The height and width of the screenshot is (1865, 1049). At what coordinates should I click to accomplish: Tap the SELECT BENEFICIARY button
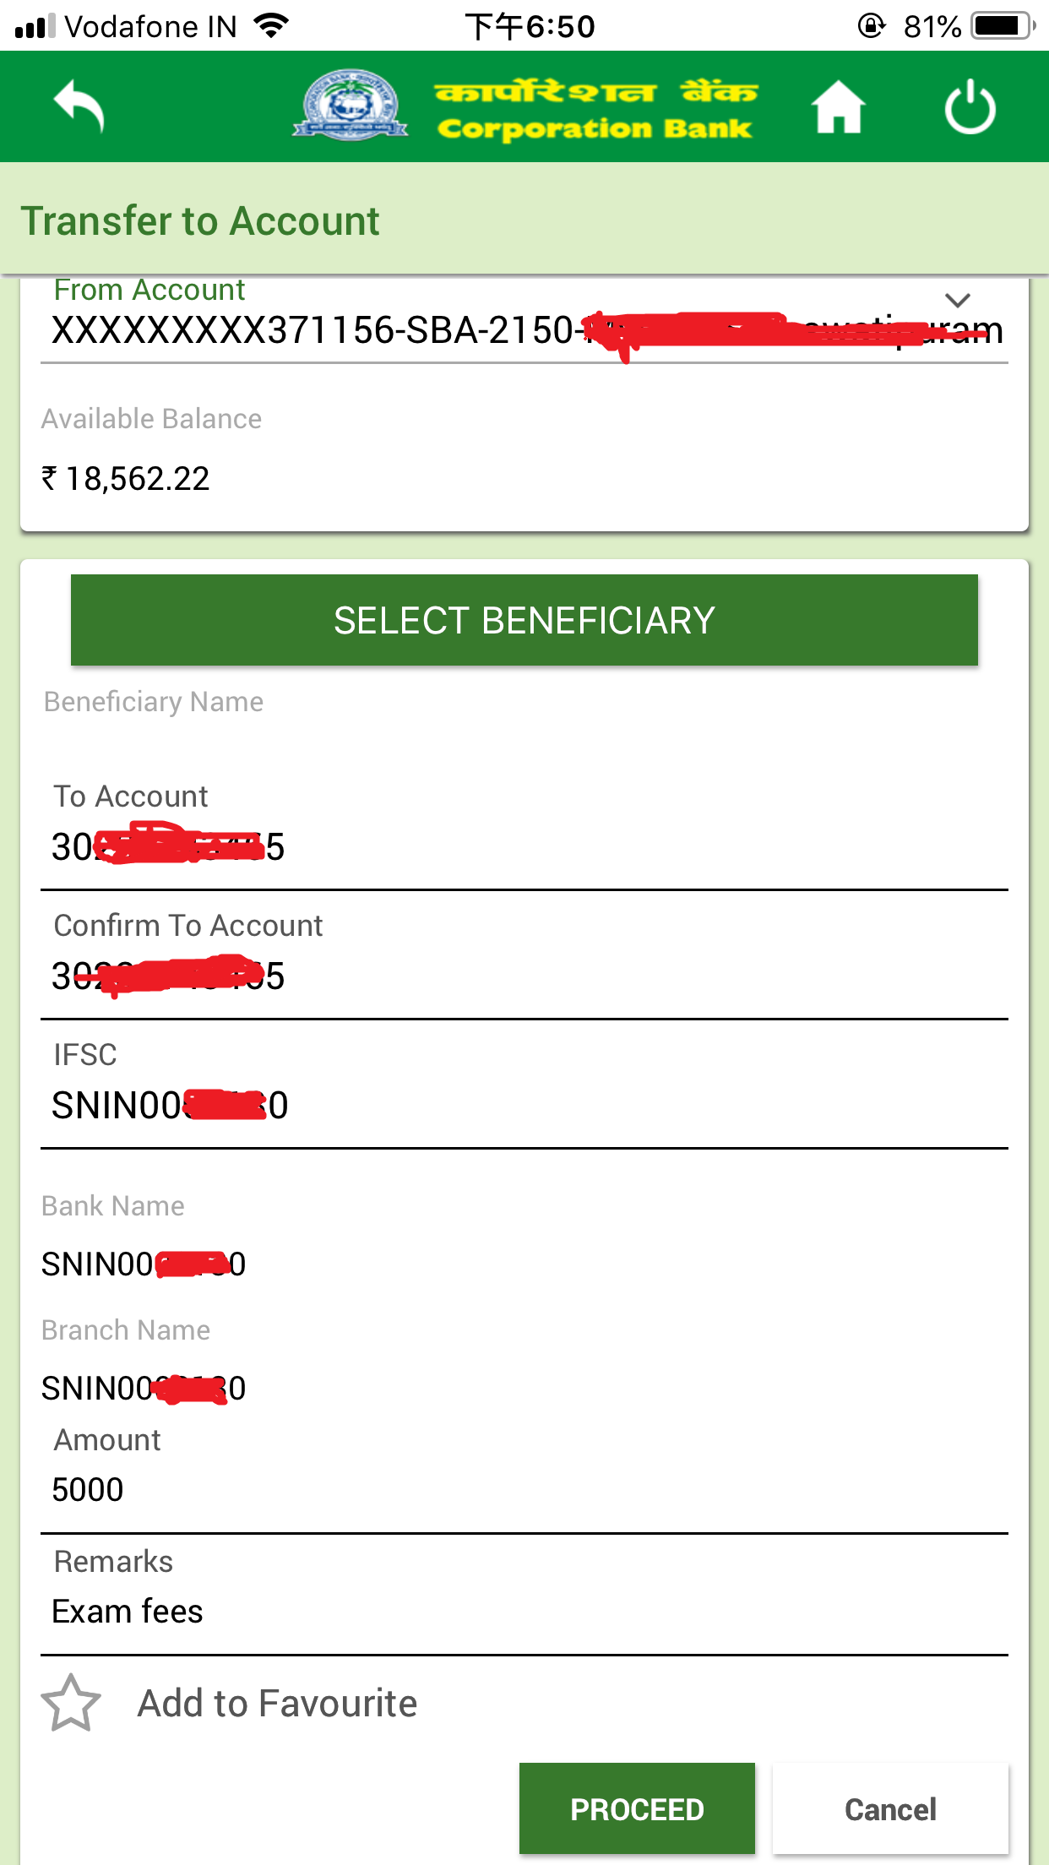click(x=524, y=620)
